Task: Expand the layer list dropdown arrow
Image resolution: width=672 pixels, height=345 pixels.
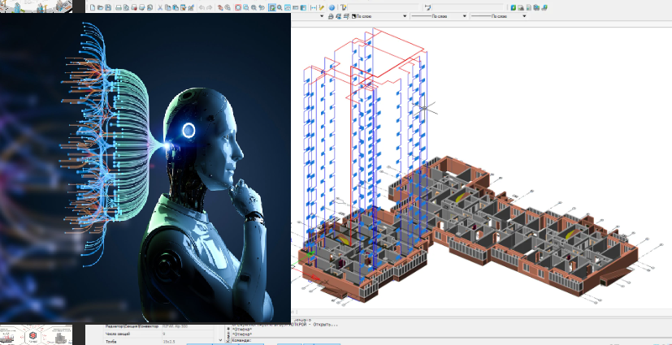Action: (322, 16)
